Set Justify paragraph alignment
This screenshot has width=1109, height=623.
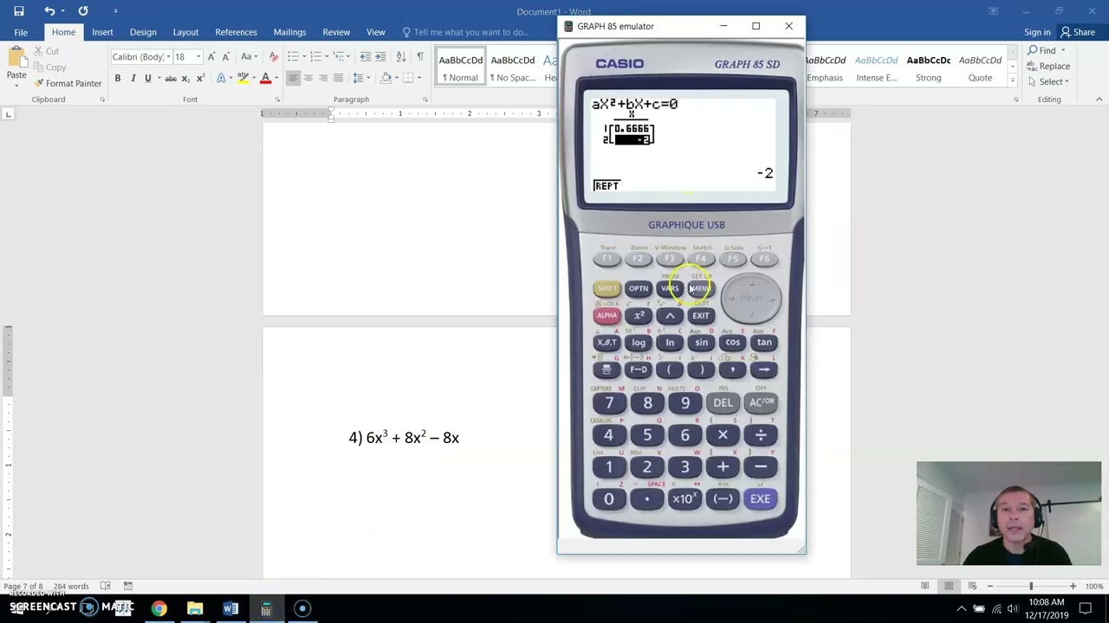(x=339, y=78)
